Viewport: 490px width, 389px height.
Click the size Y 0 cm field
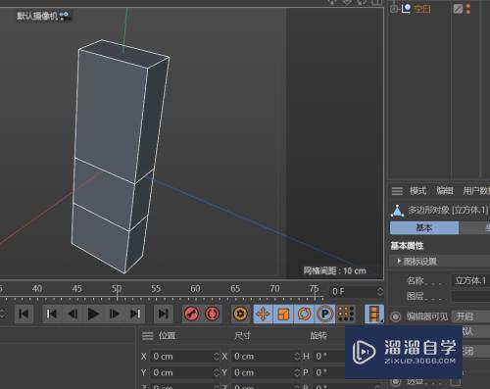[263, 372]
